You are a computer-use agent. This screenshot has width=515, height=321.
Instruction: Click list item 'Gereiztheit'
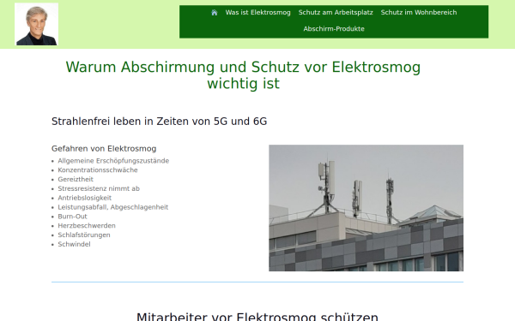(x=76, y=179)
